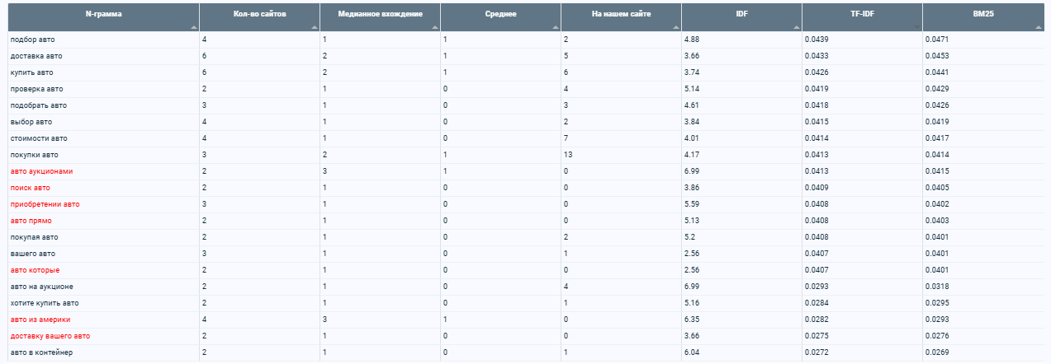This screenshot has height=364, width=1051.
Task: Click sort arrow in Среднее header
Action: 556,27
